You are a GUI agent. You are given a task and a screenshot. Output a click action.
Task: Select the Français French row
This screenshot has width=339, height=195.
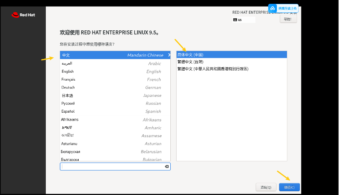[x=115, y=79]
